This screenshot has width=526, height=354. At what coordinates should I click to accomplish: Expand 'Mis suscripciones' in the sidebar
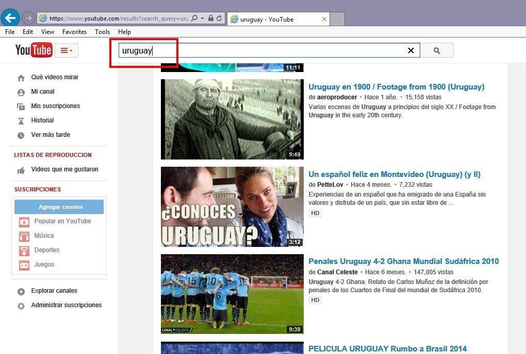pos(21,106)
